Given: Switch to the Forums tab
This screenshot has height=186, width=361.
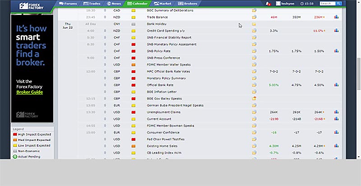Looking at the screenshot, I should click(68, 4).
